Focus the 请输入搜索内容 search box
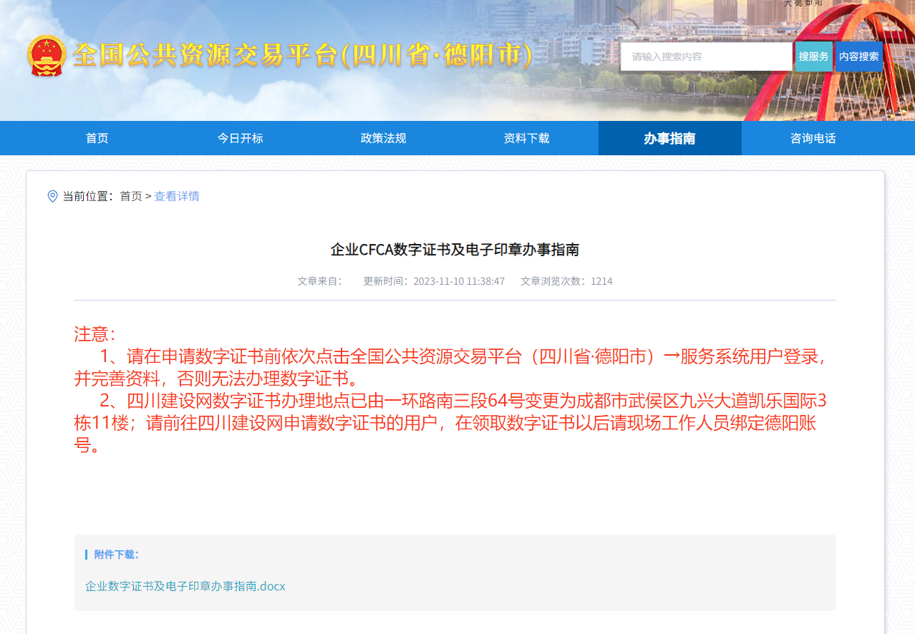 pyautogui.click(x=705, y=57)
